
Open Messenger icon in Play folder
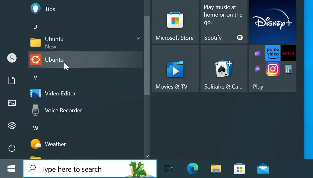257,69
